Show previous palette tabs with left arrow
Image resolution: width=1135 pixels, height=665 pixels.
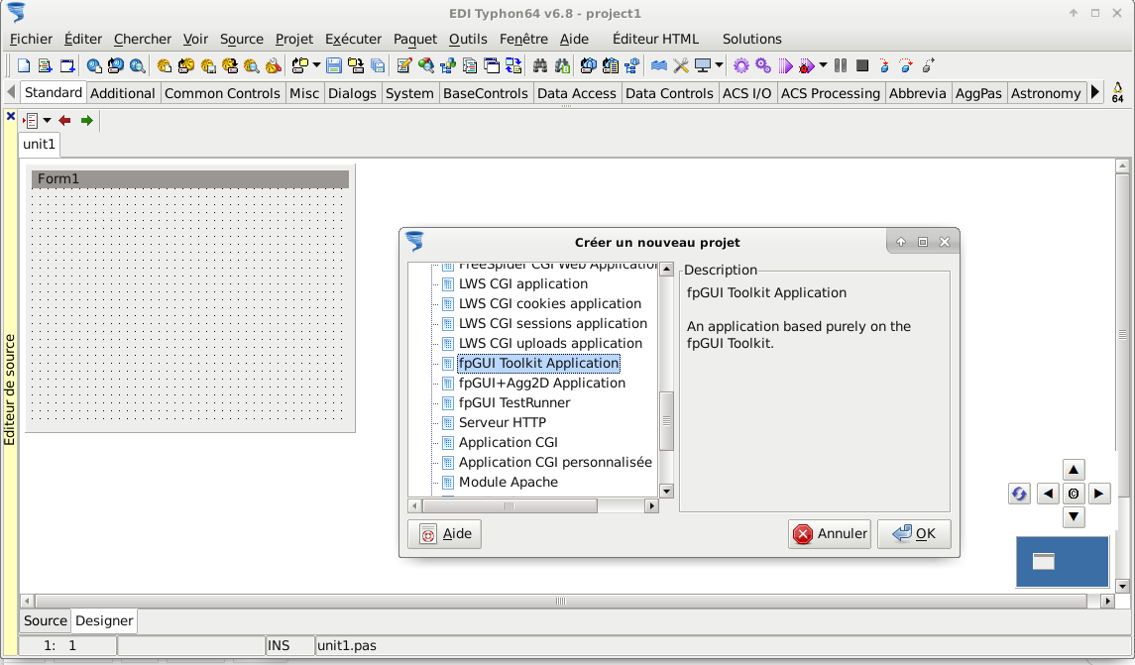coord(10,92)
